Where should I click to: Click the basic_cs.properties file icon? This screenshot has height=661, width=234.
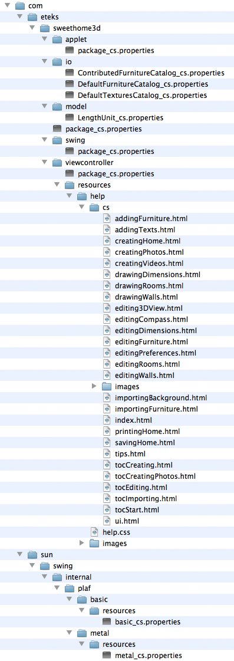[x=107, y=621]
